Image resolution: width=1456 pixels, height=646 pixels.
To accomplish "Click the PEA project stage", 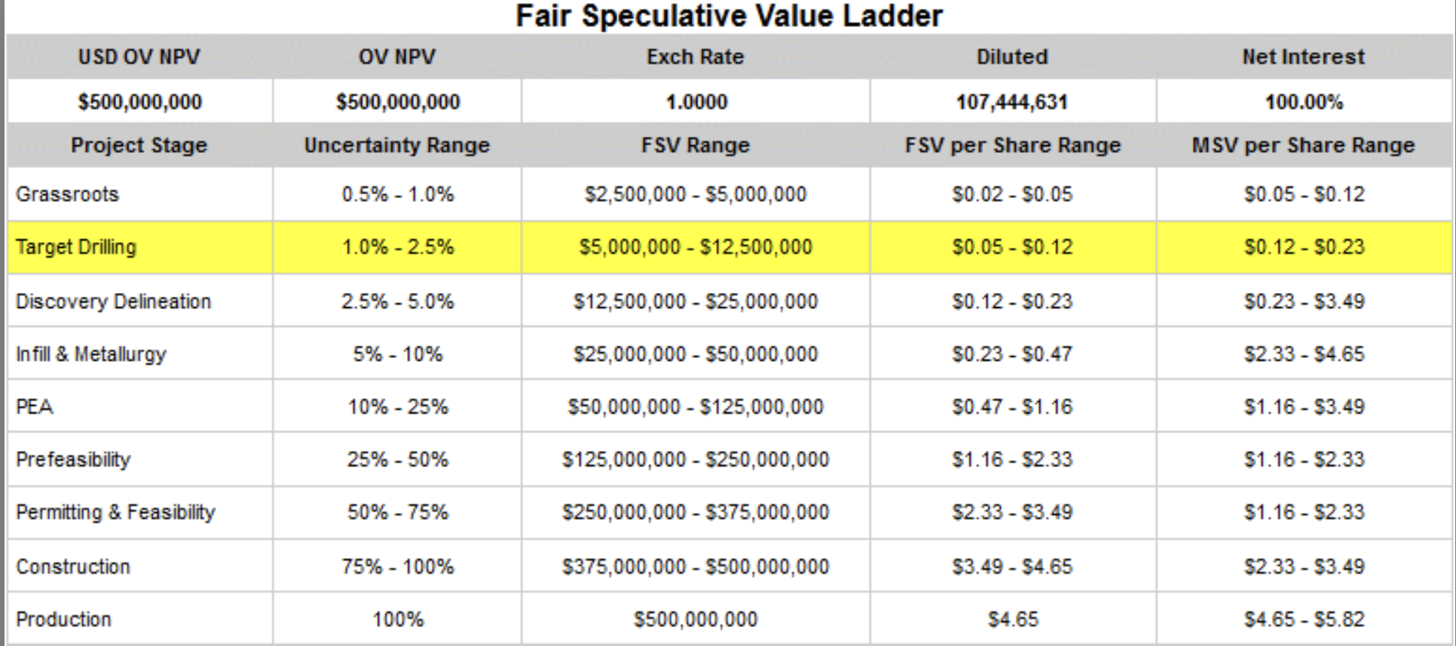I will tap(35, 407).
